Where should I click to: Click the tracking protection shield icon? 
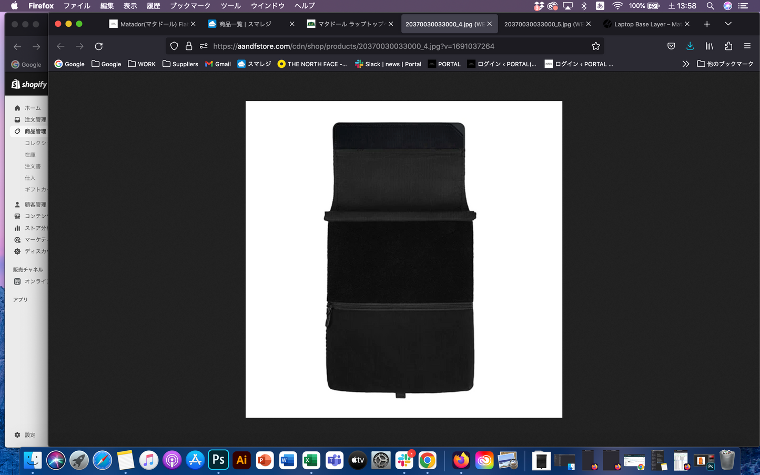point(174,46)
